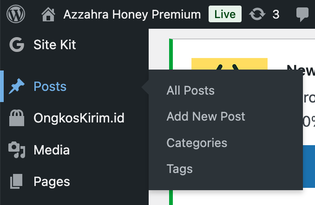Viewport: 315px width, 205px height.
Task: Click the Media camera icon
Action: coord(17,150)
